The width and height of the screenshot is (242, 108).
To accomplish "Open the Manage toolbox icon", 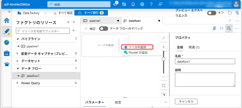I will click(x=7, y=53).
